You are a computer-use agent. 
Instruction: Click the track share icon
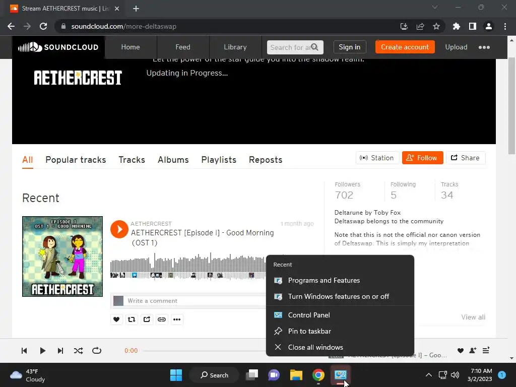(x=147, y=319)
